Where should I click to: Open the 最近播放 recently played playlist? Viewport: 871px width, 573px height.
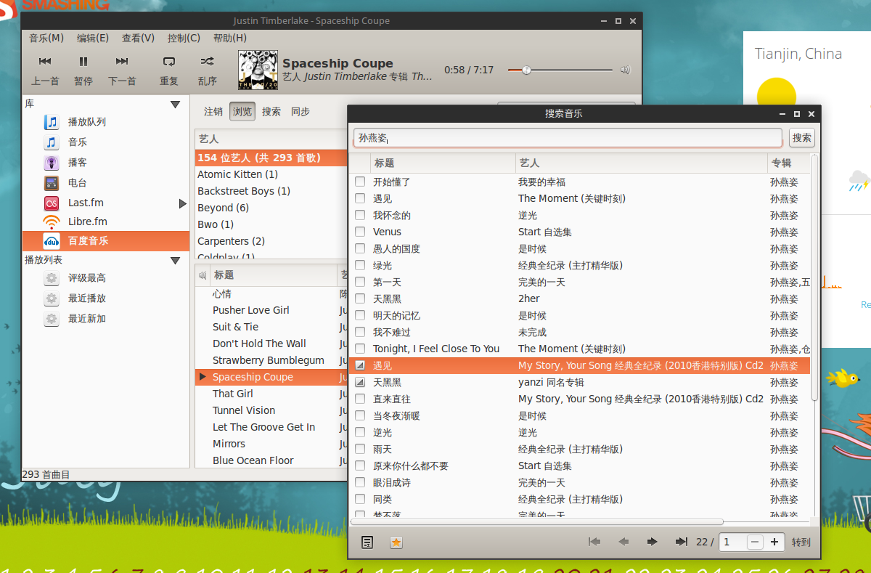pos(86,298)
